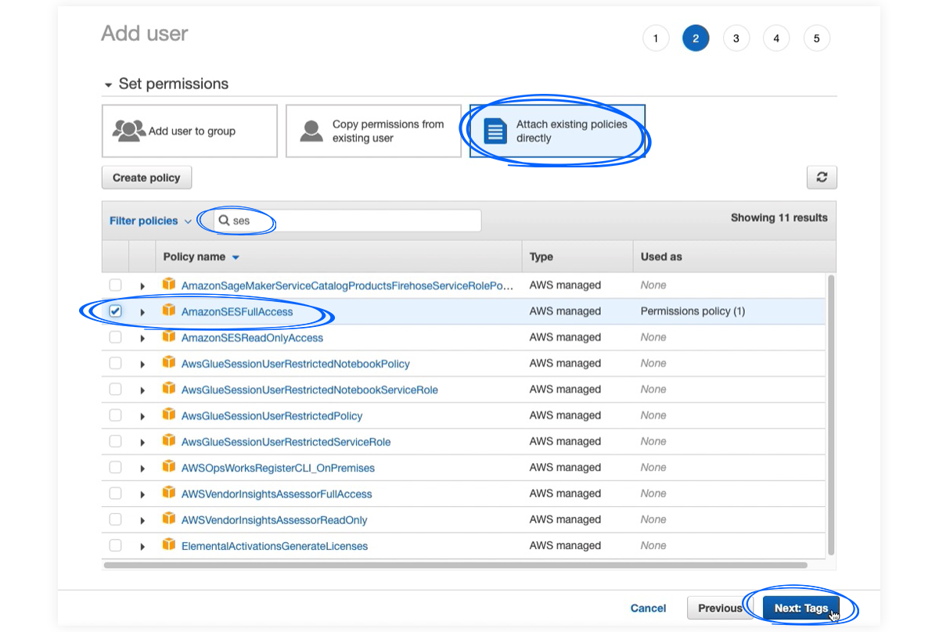
Task: Click the cube icon beside AwsGlueSessionUserRestrictedNotebookPolicy
Action: coord(168,363)
